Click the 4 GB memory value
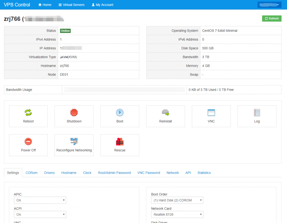The height and width of the screenshot is (223, 287). coord(206,66)
